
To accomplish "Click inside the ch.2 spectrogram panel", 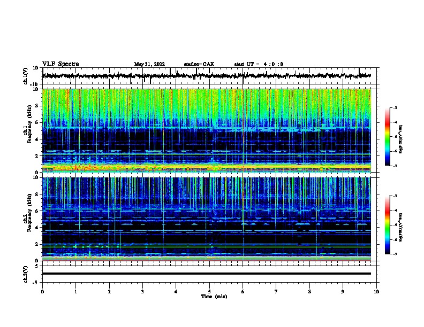I will coord(207,219).
